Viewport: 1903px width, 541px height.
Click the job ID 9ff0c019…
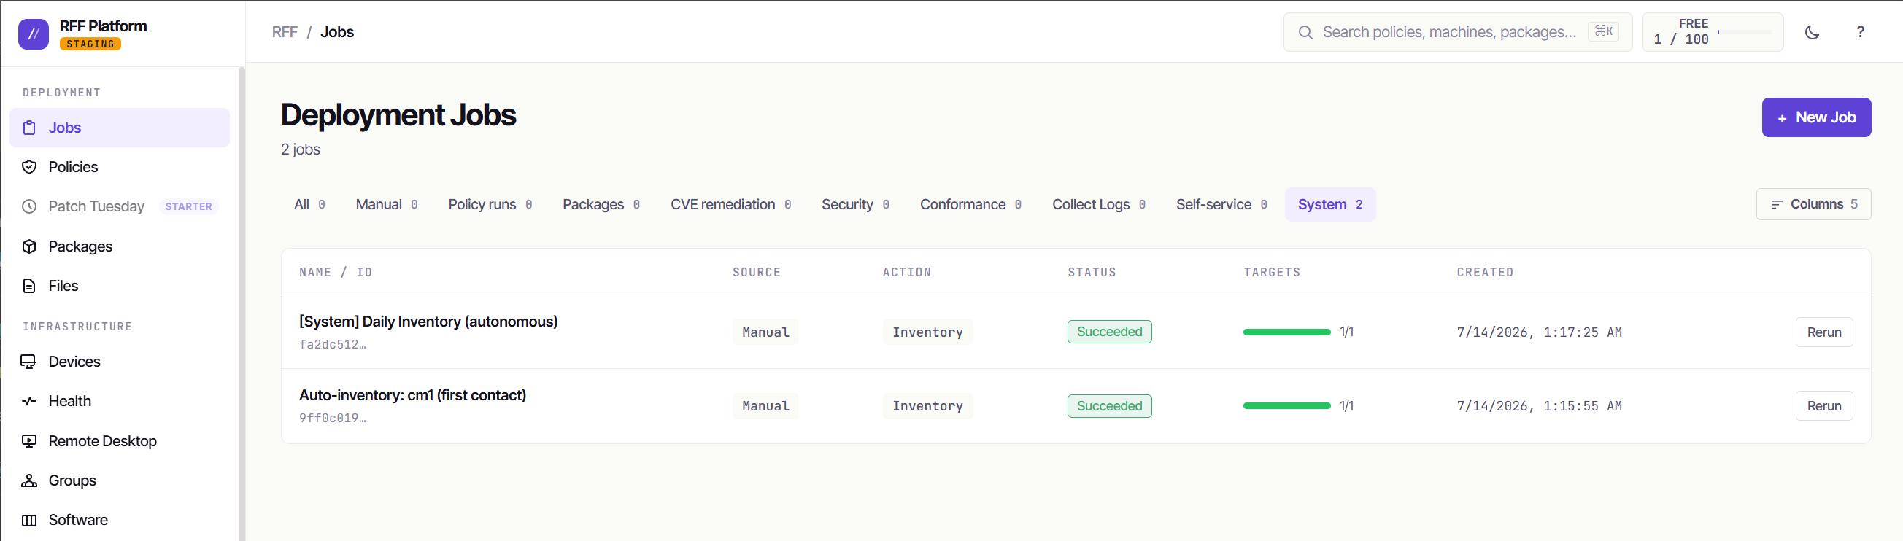click(333, 419)
